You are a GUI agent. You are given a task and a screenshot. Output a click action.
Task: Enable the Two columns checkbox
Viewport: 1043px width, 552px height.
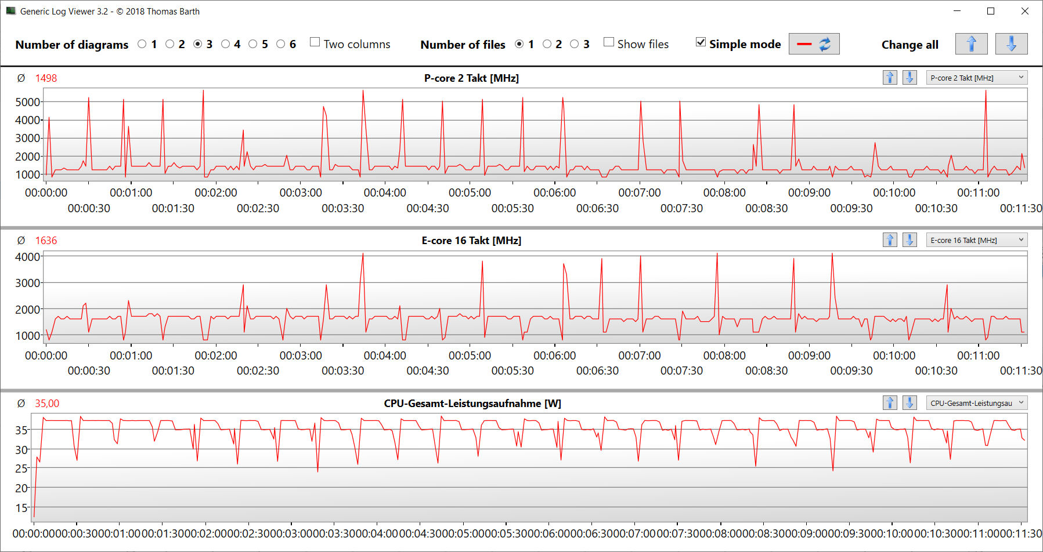pos(315,42)
